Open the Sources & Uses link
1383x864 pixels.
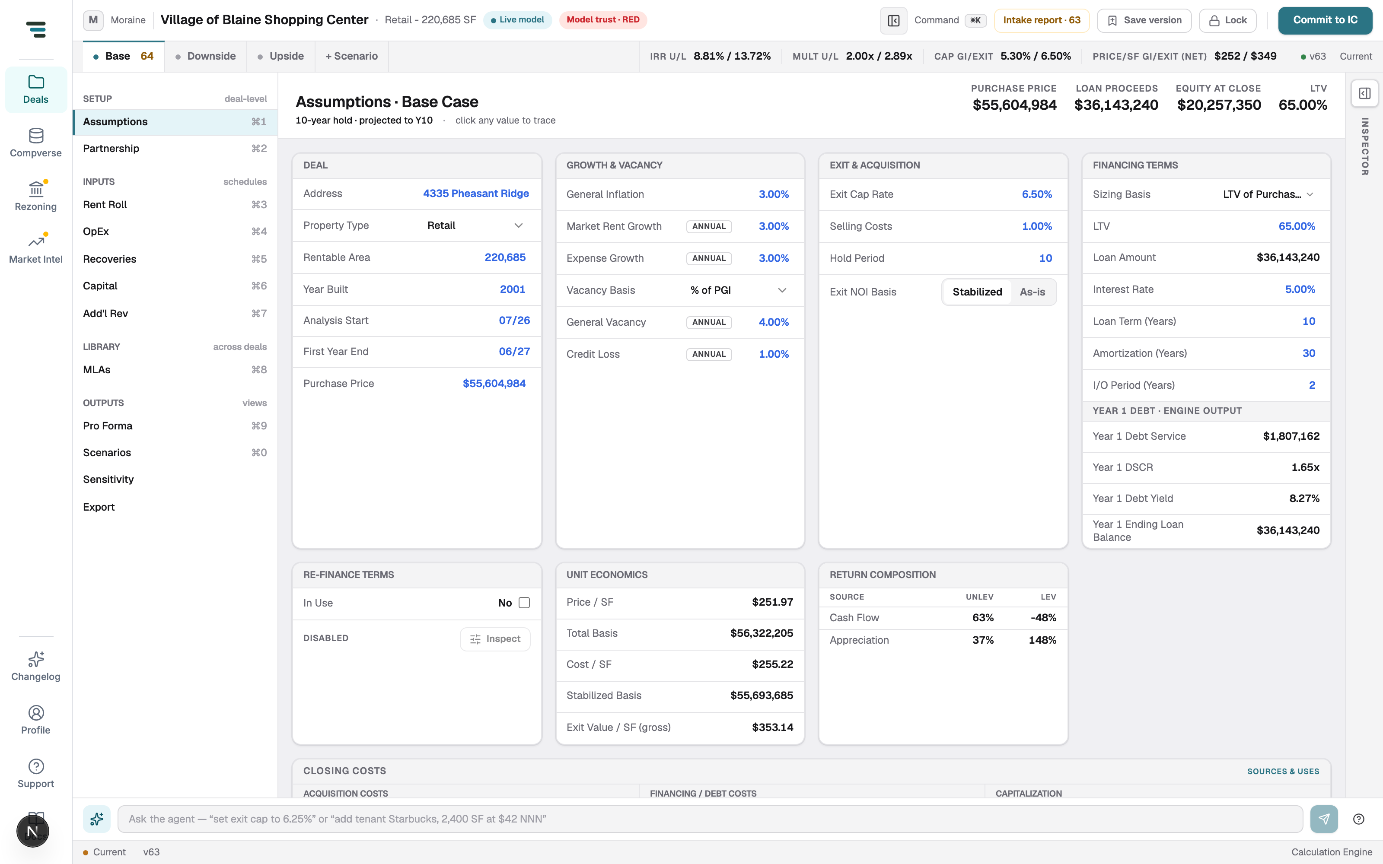(x=1283, y=771)
